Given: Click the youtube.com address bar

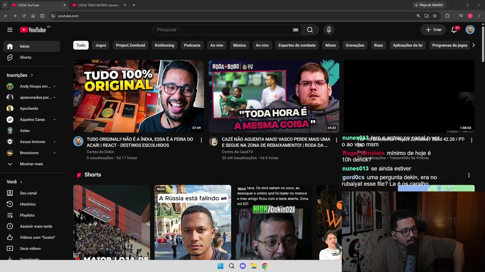Looking at the screenshot, I should [231, 16].
